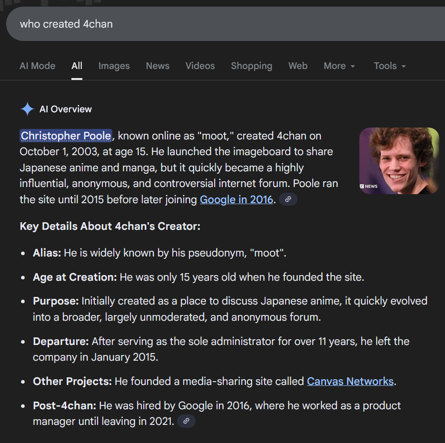445x443 pixels.
Task: Click the 'Post-4chan:' bullet label
Action: click(65, 405)
